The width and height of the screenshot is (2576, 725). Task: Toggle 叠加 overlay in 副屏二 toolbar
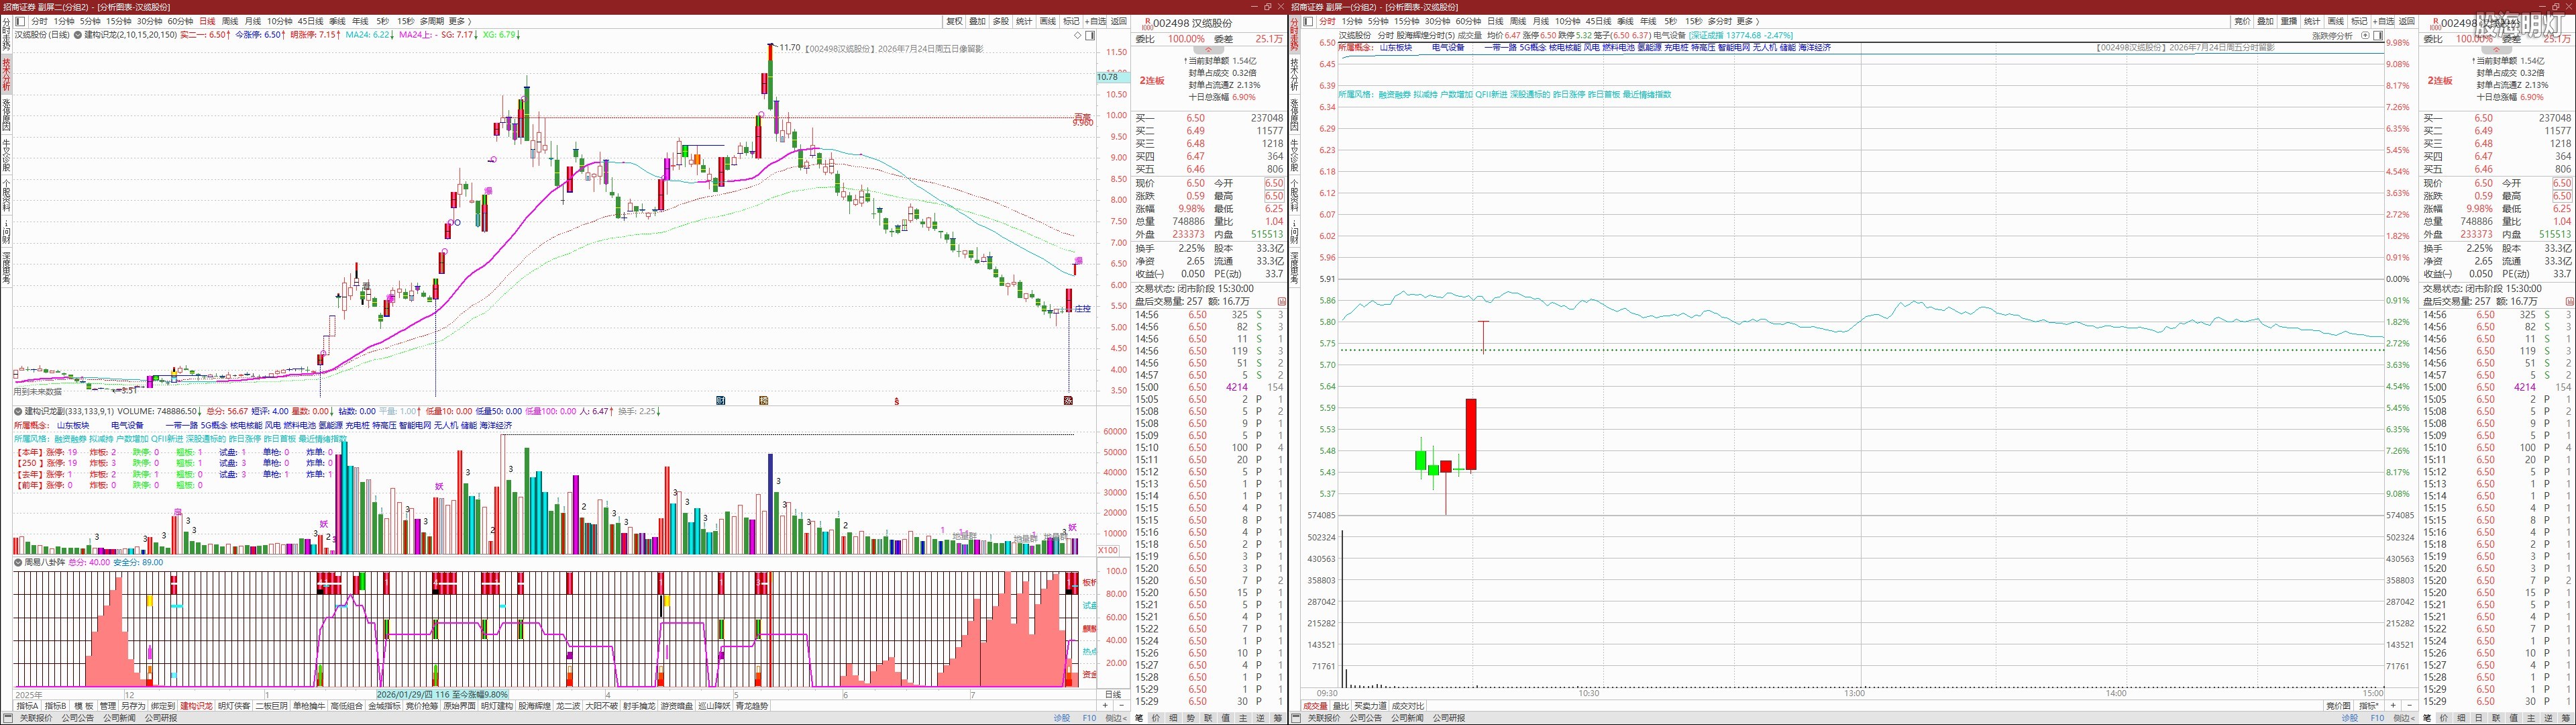tap(978, 21)
